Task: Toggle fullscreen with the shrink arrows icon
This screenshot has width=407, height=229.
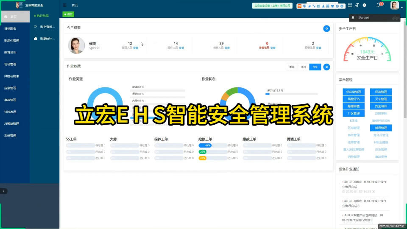Action: tap(350, 5)
